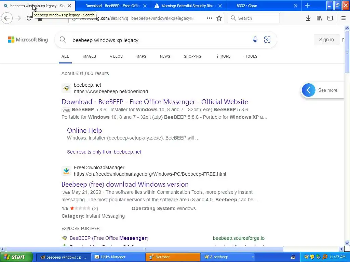
Task: Select the NEWS search tab
Action: (165, 56)
